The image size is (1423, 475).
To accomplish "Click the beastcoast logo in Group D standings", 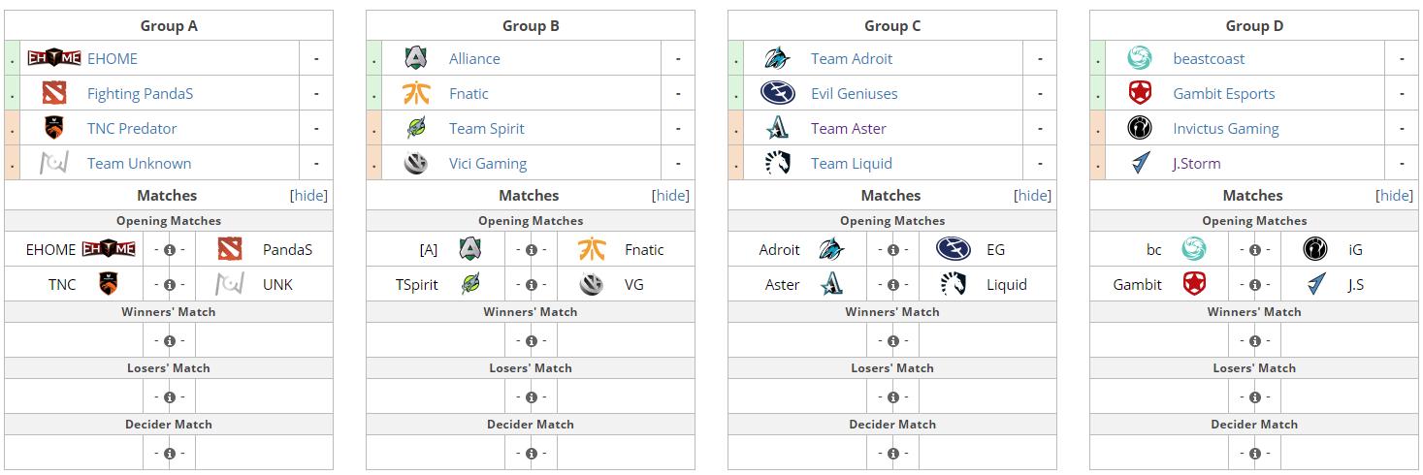I will [1140, 58].
